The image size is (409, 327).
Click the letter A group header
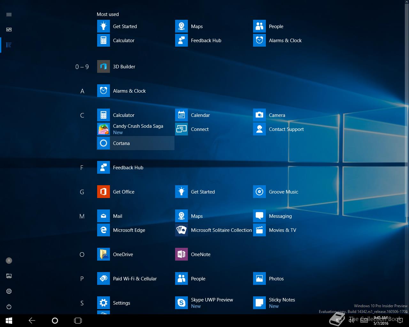(82, 91)
